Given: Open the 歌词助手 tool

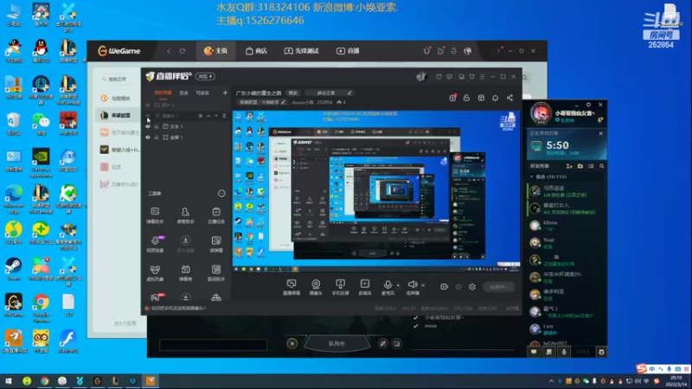Looking at the screenshot, I should (215, 273).
